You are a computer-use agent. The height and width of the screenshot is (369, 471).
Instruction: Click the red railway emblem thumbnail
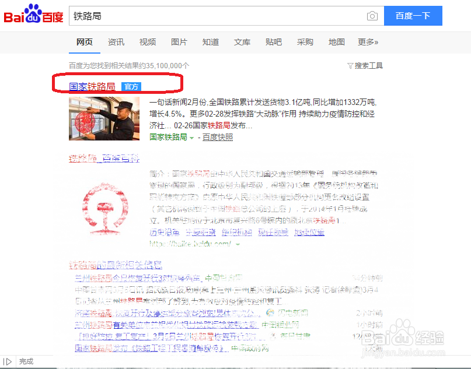105,208
